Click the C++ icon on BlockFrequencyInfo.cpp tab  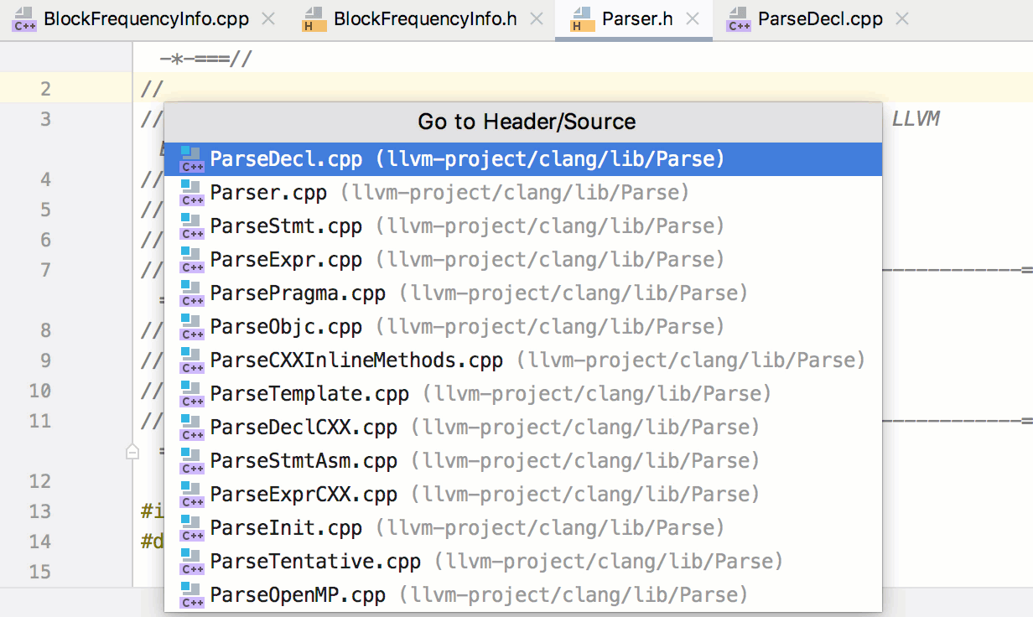(x=23, y=19)
